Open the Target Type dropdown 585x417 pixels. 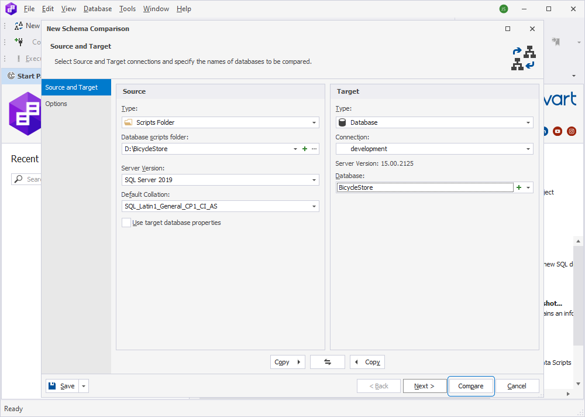(528, 122)
